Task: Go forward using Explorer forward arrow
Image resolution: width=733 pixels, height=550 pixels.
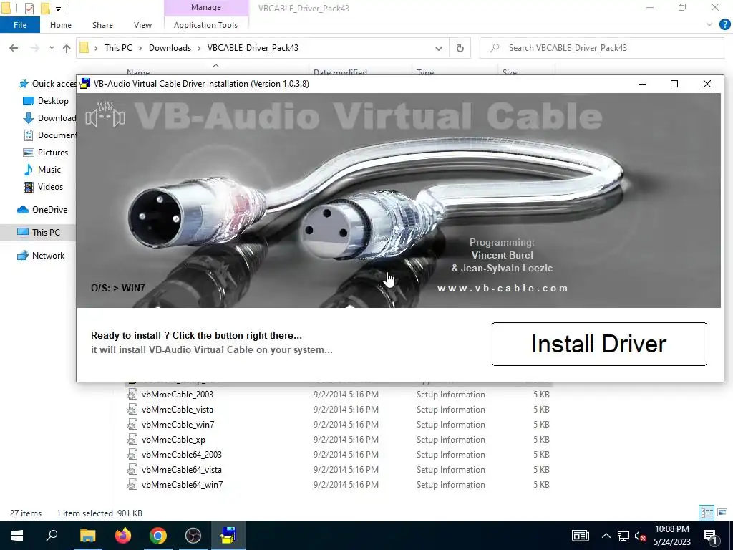Action: coord(34,48)
